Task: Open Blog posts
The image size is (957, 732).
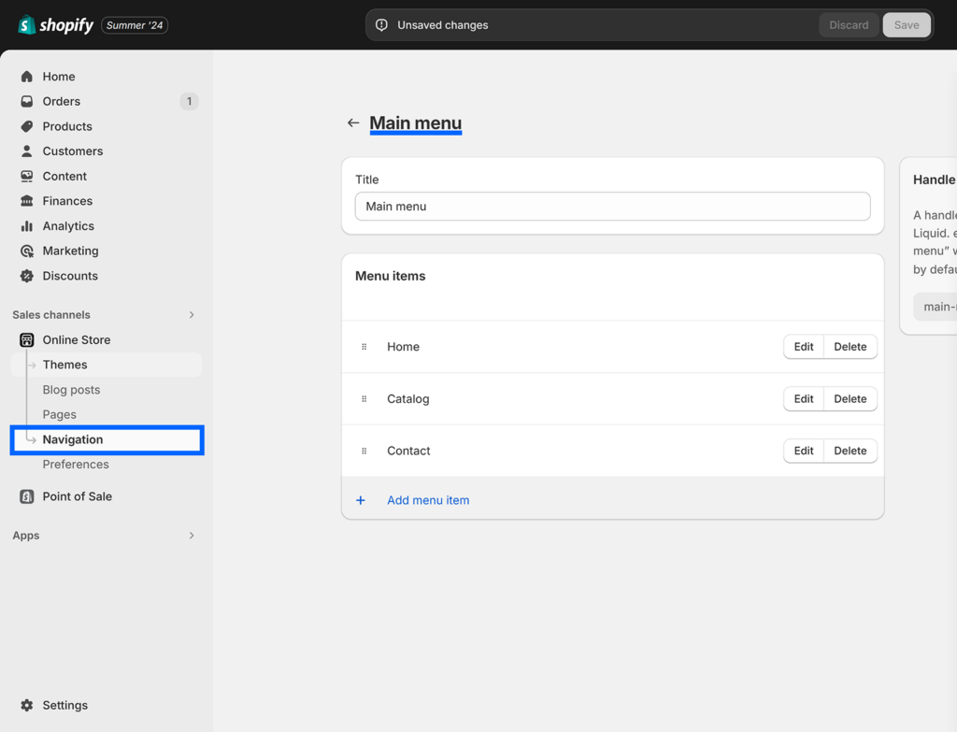Action: (x=71, y=390)
